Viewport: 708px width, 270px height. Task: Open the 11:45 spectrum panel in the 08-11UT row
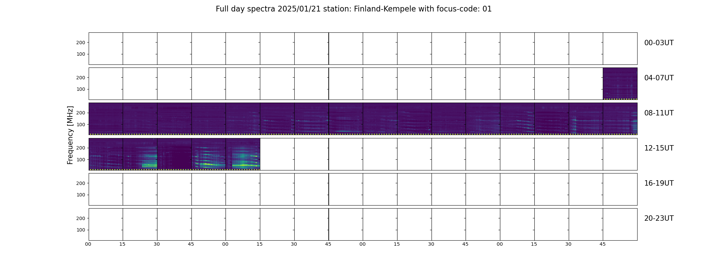tap(620, 119)
